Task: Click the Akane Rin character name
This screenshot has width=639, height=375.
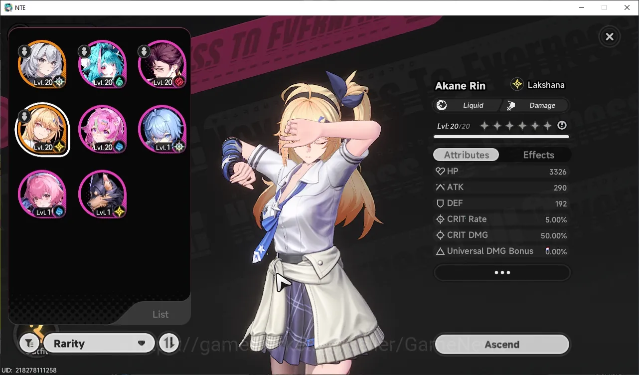Action: click(x=460, y=86)
